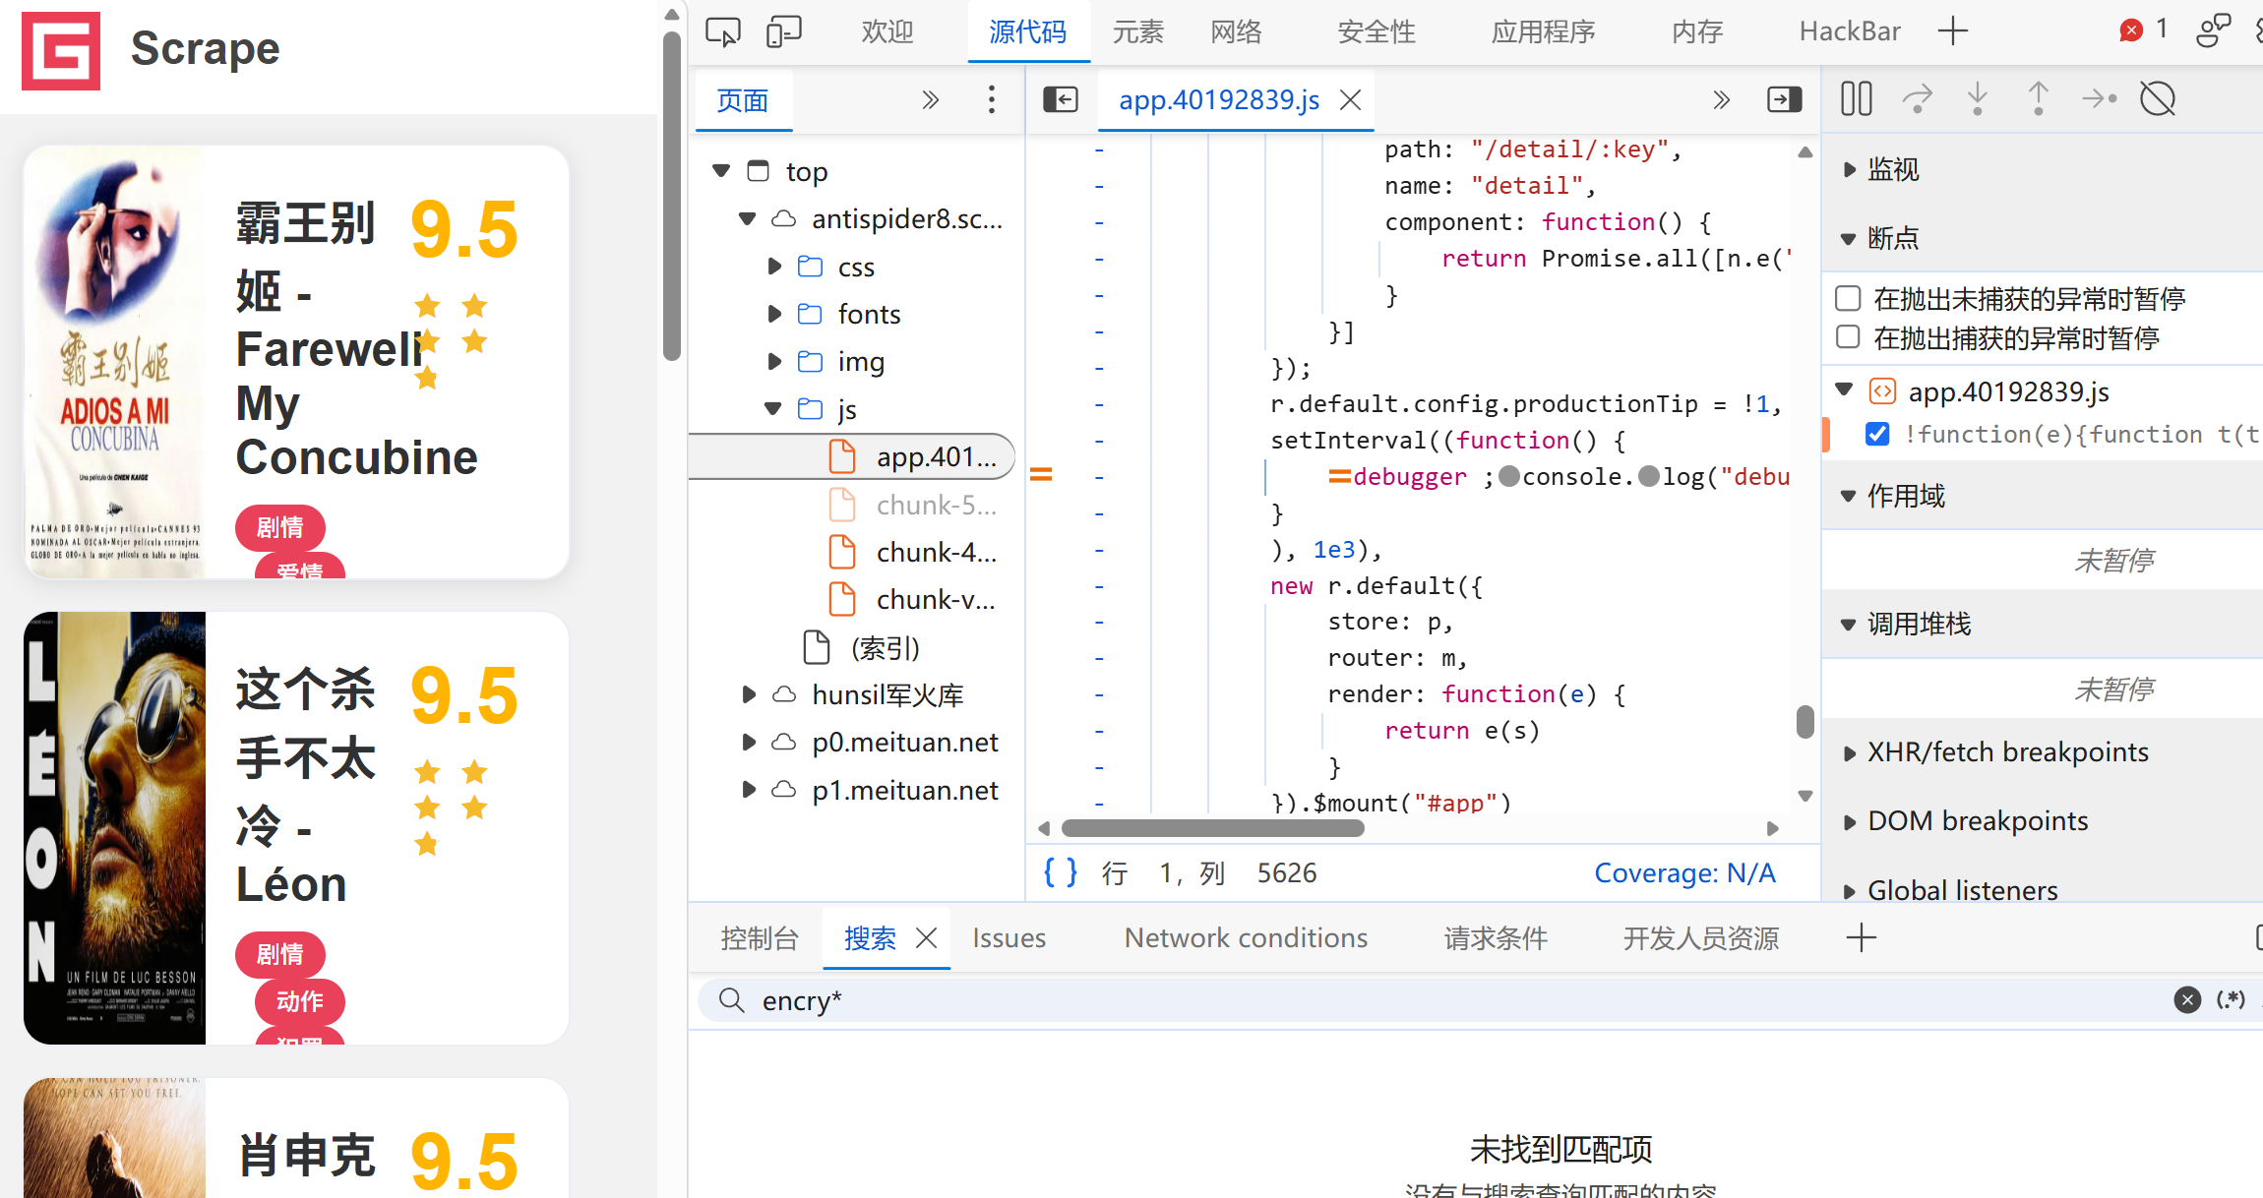Expand the hunsil军火库 node
Image resolution: width=2263 pixels, height=1198 pixels.
[x=748, y=694]
